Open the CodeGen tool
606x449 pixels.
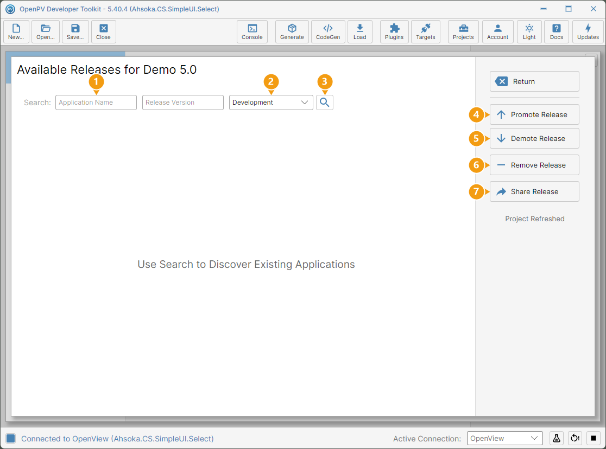328,31
